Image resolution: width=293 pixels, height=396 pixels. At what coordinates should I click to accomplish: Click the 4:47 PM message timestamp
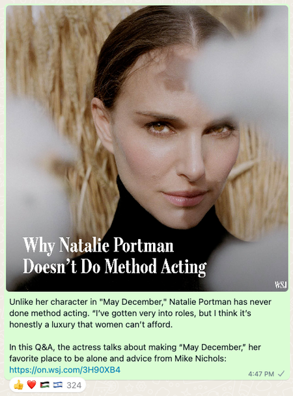tap(261, 374)
